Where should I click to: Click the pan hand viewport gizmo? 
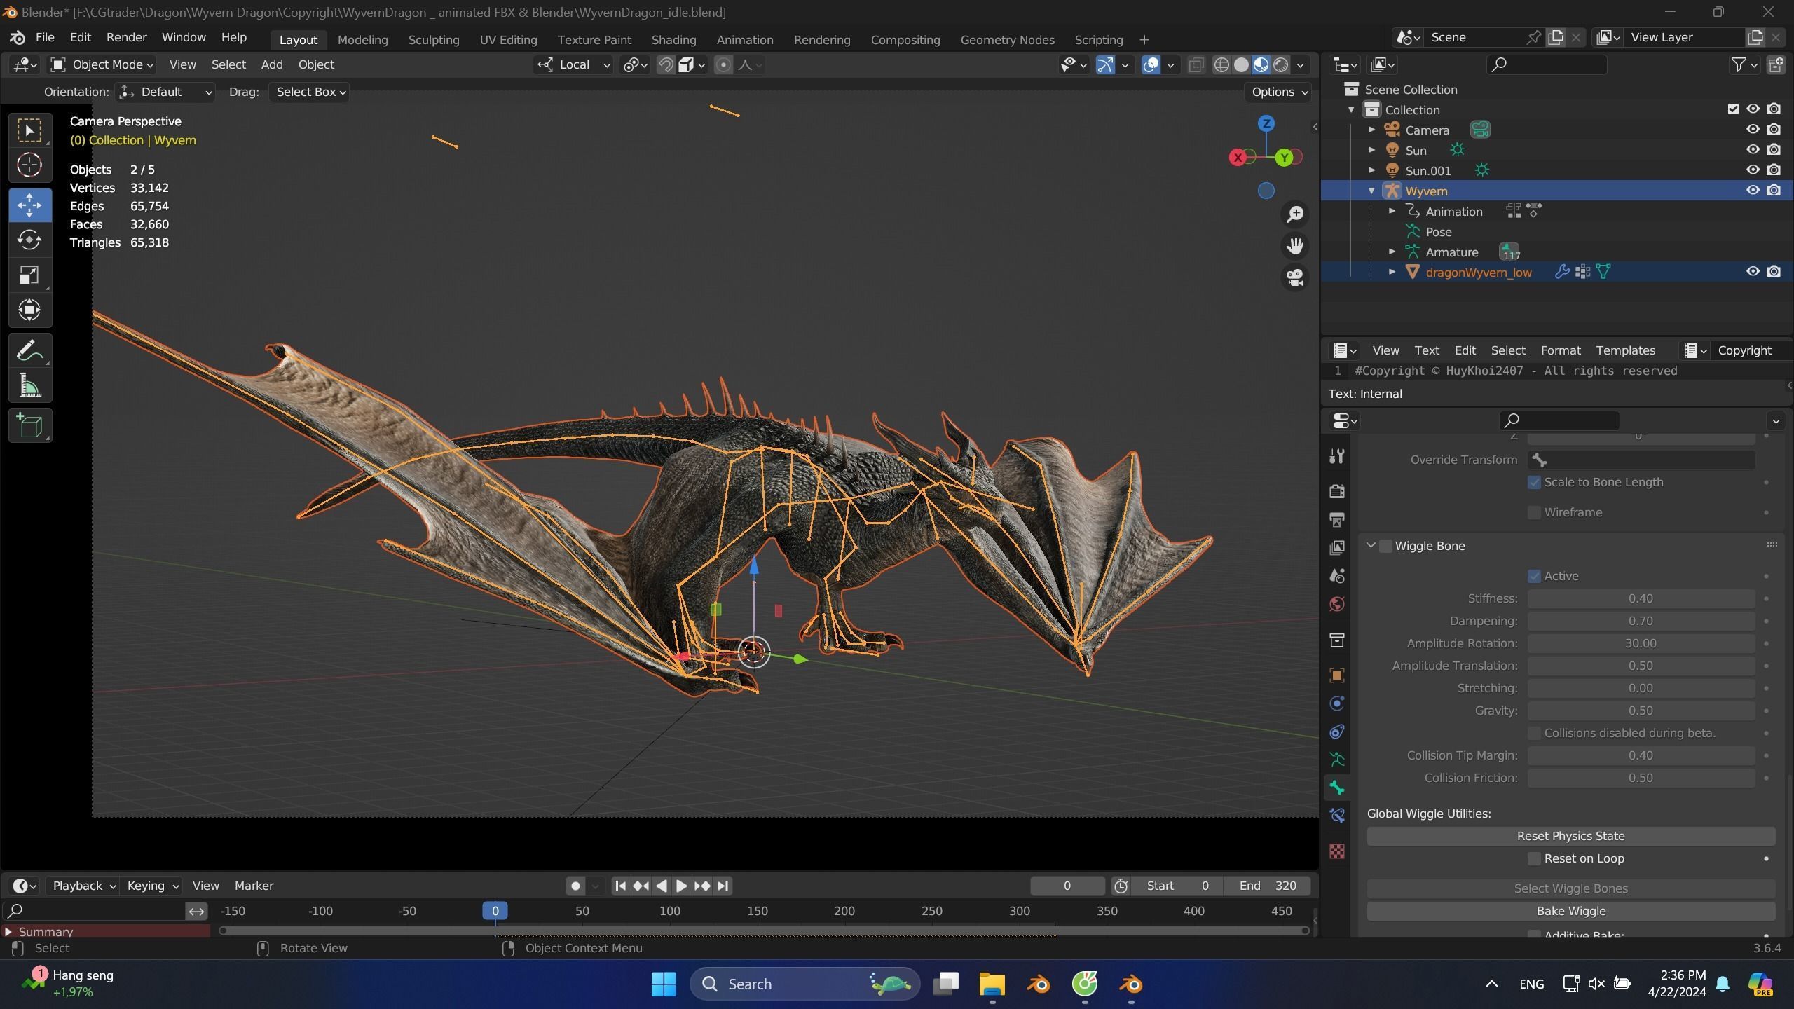1295,246
